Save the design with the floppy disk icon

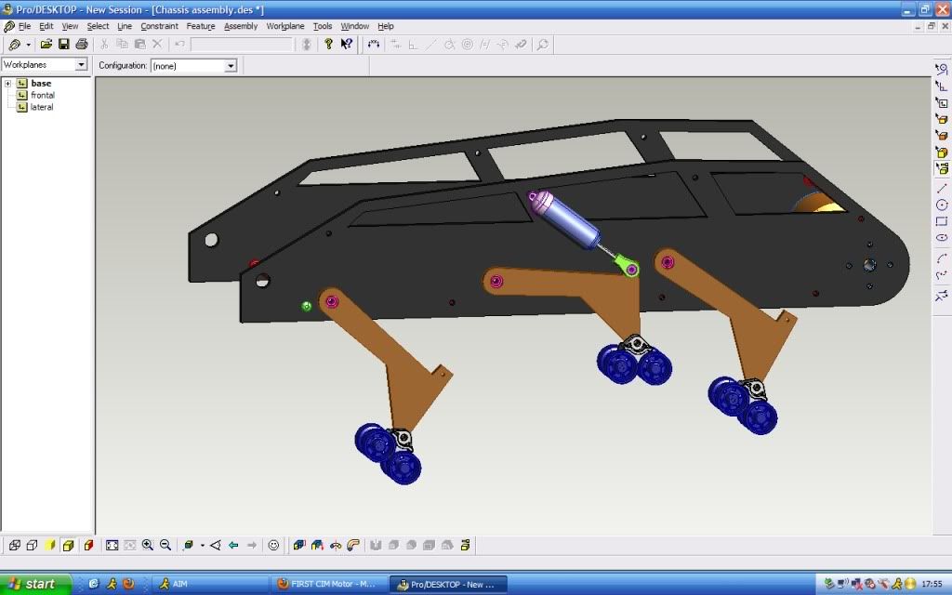[x=63, y=44]
